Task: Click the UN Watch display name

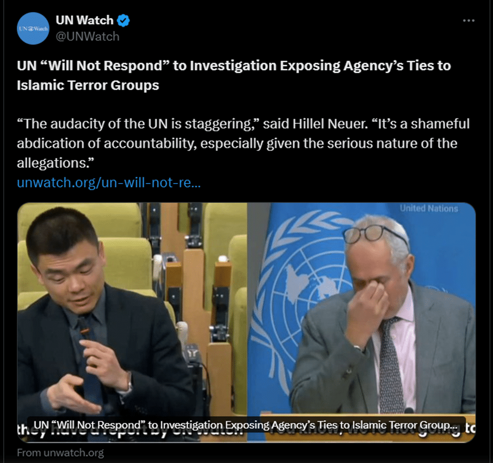Action: tap(84, 20)
